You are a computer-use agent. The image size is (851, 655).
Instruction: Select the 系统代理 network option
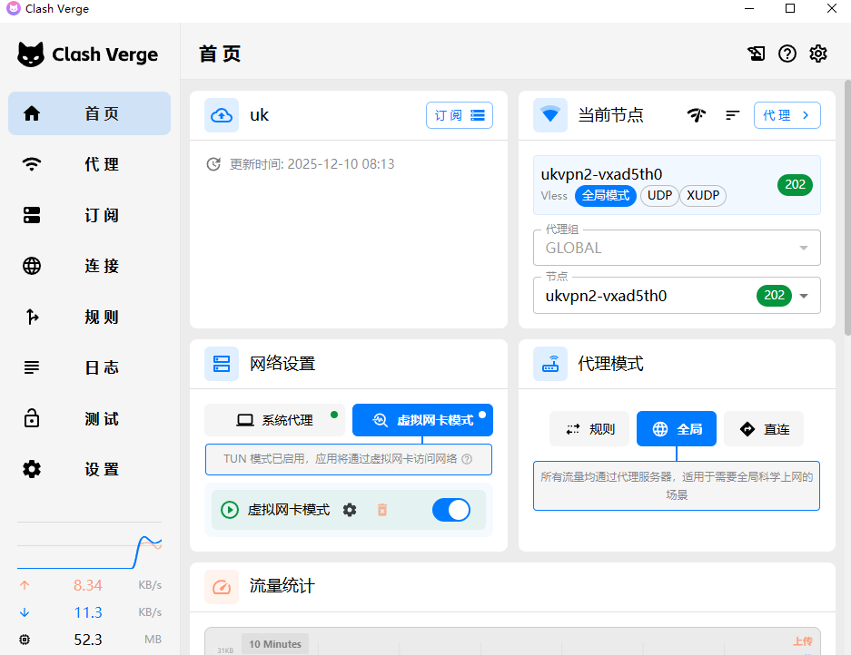(x=274, y=420)
